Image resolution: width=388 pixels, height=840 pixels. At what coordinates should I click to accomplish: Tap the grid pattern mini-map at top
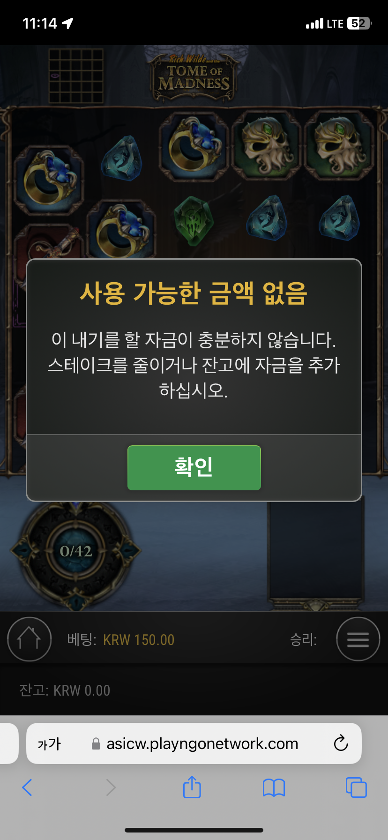[x=76, y=76]
